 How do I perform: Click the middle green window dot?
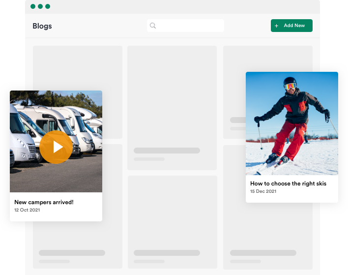(40, 6)
